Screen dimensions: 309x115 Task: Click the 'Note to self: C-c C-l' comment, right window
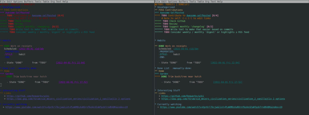click(186, 18)
